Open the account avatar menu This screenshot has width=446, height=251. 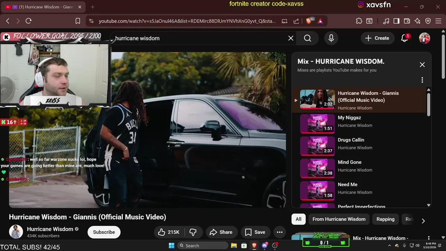point(424,38)
